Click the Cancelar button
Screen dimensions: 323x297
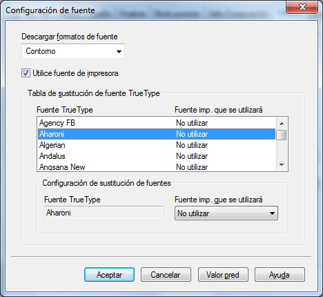point(166,274)
